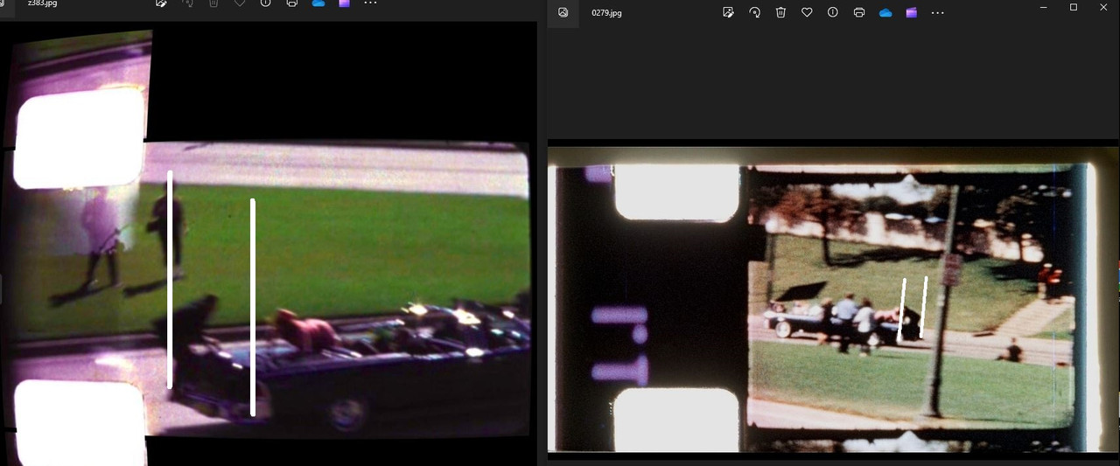Viewport: 1120px width, 466px height.
Task: Click the 0279.jpg file name
Action: pos(606,13)
